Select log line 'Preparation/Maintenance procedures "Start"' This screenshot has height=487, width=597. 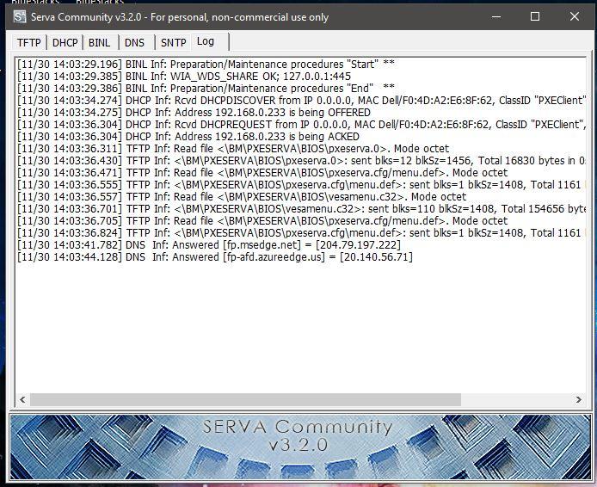(x=206, y=64)
